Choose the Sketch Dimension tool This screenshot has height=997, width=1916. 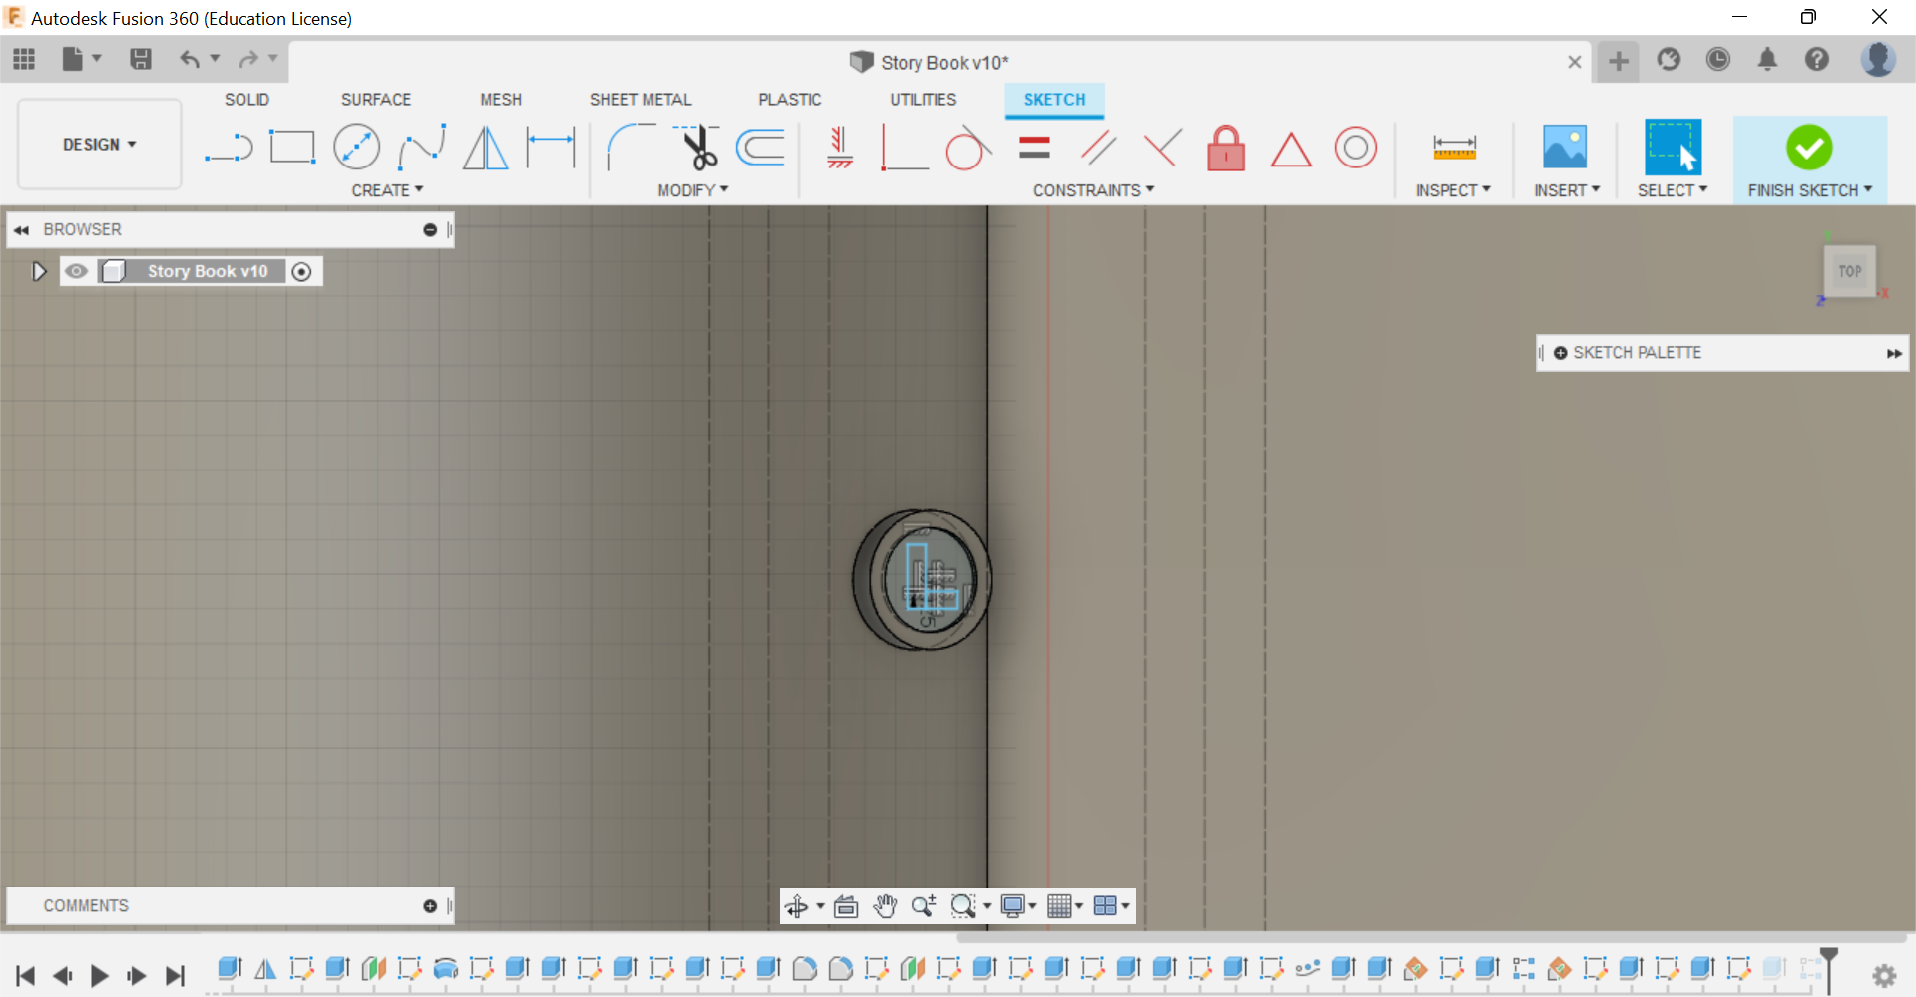(551, 148)
